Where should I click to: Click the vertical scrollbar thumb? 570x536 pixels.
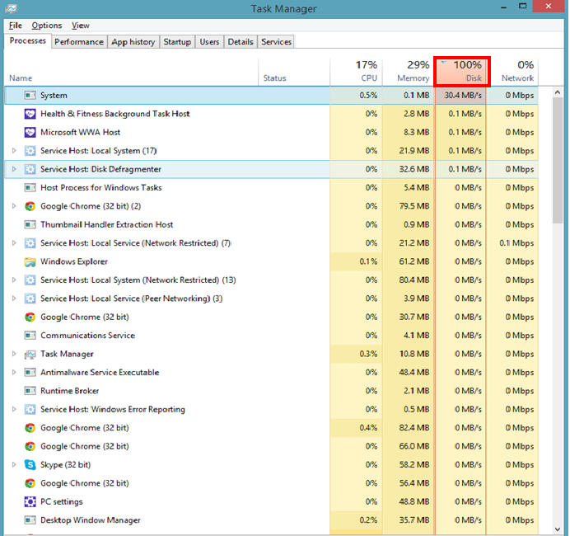point(558,161)
